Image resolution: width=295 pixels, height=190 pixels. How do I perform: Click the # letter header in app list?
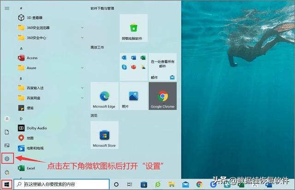point(21,8)
